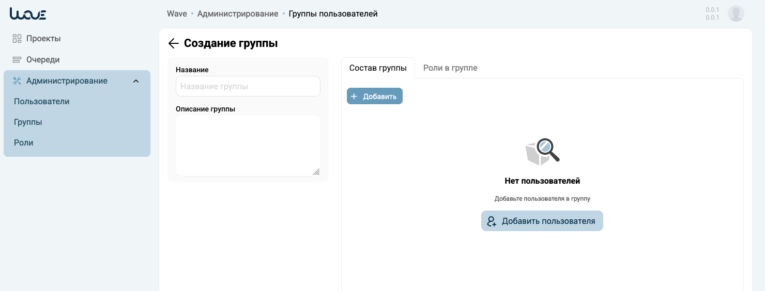Screen dimensions: 765x291
Task: Go back using the left arrow icon
Action: (174, 43)
